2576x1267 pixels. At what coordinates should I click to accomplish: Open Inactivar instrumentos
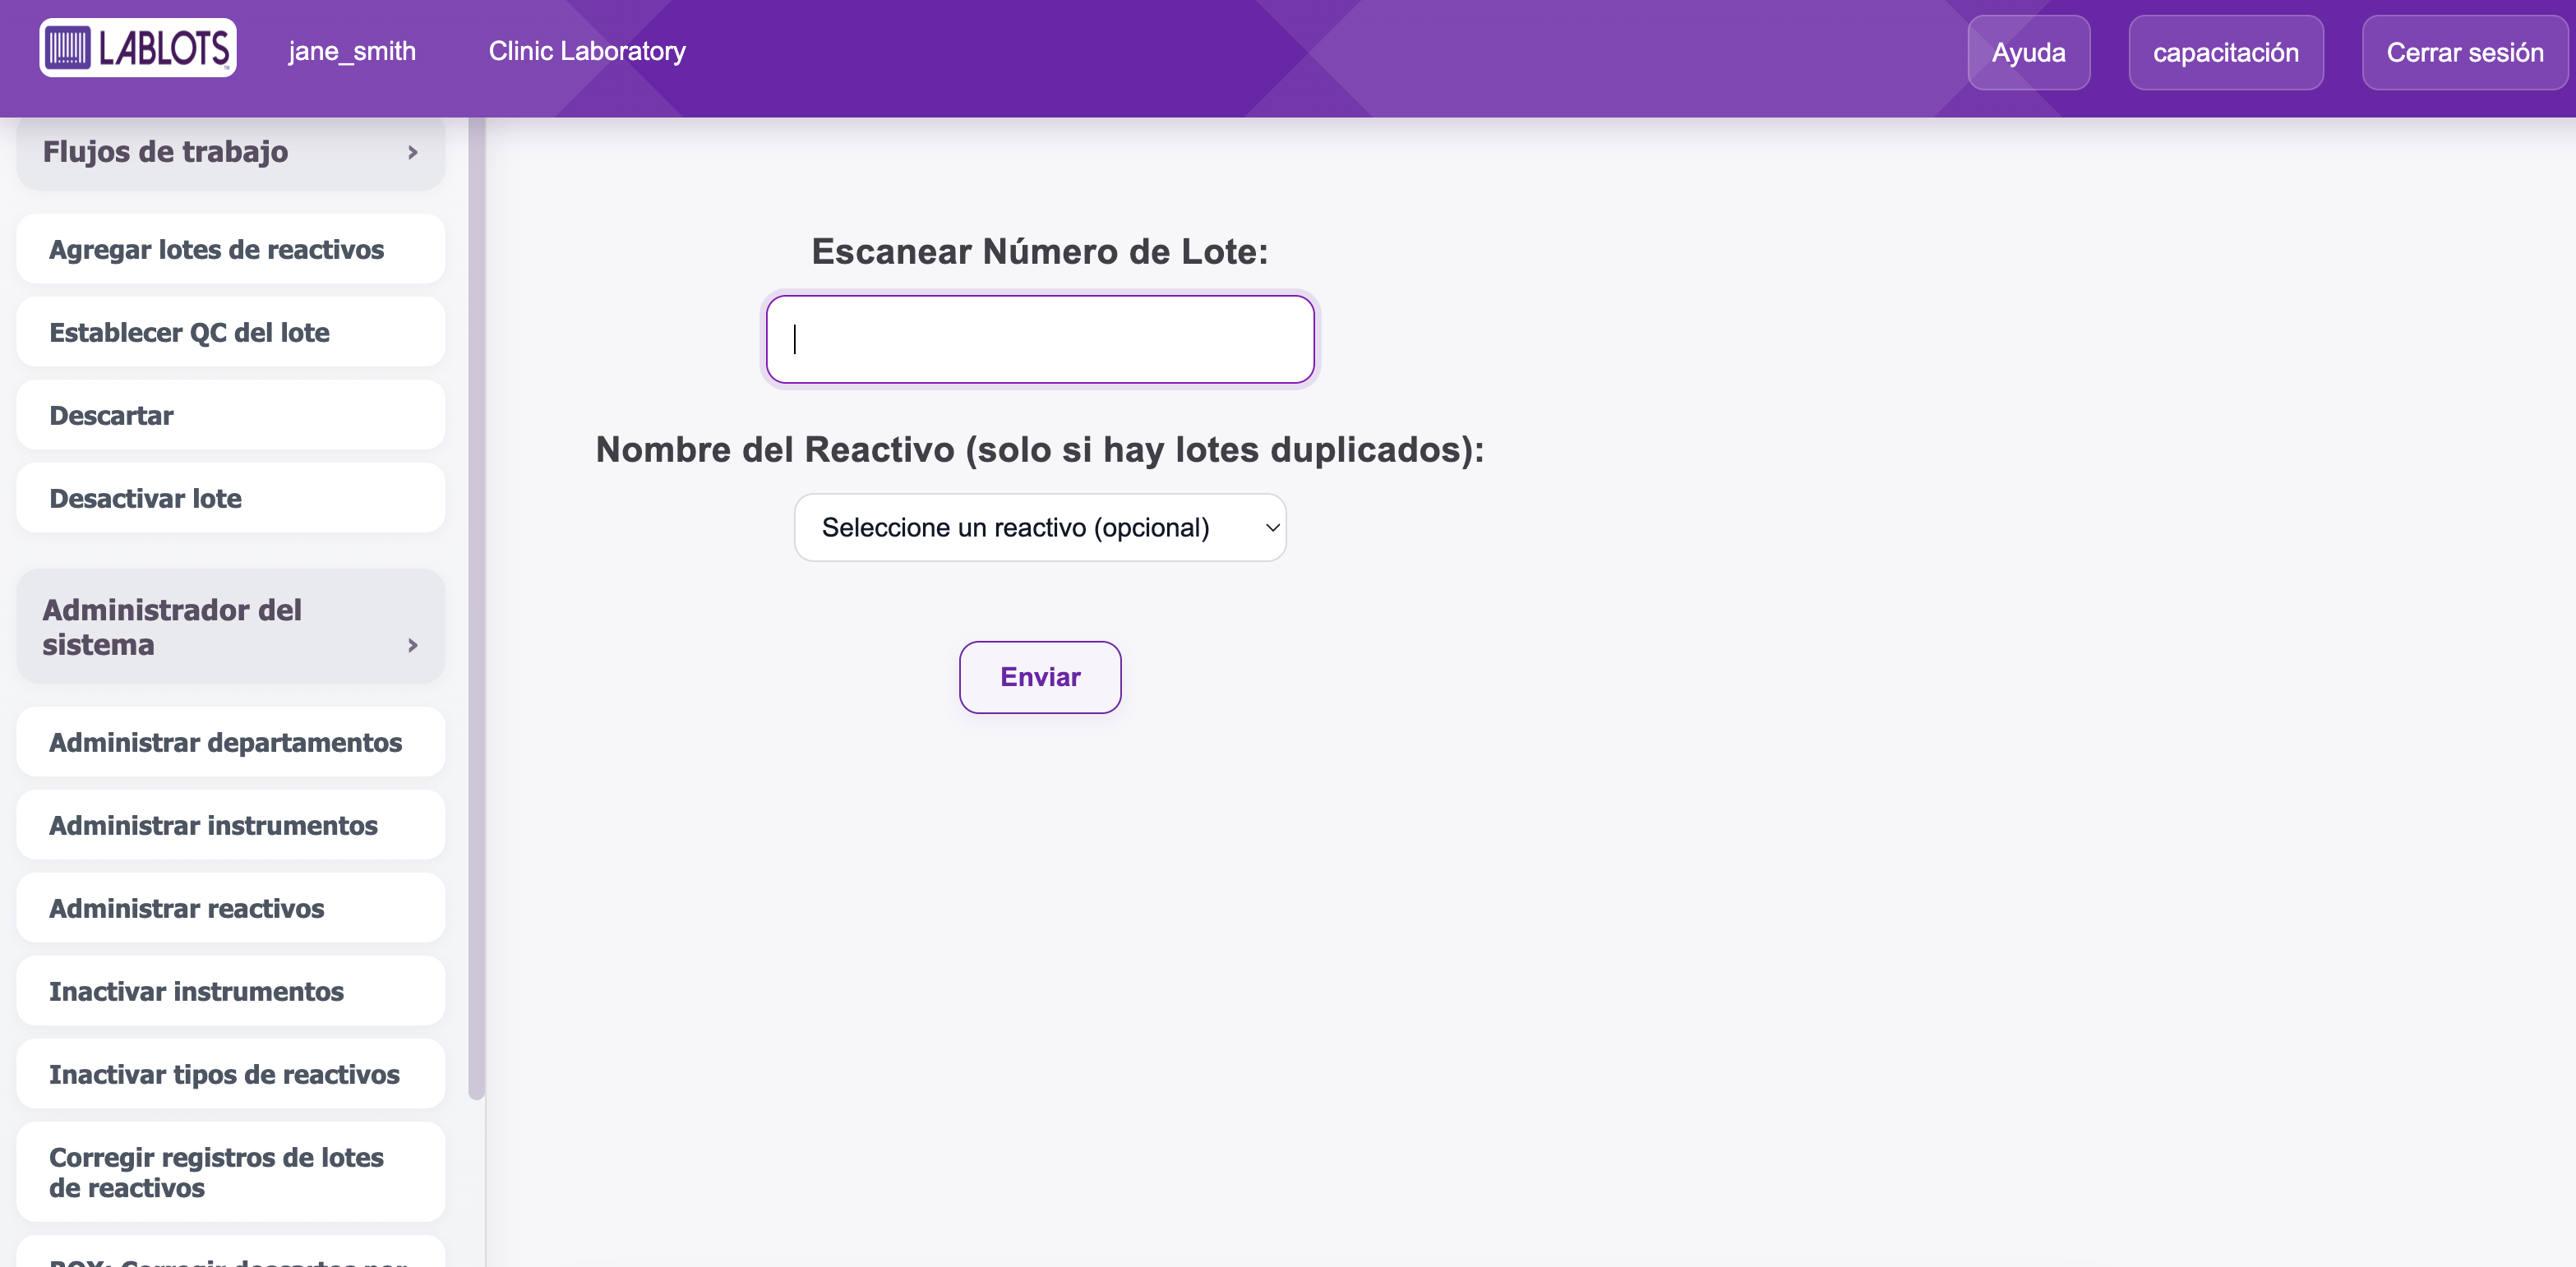click(x=230, y=991)
